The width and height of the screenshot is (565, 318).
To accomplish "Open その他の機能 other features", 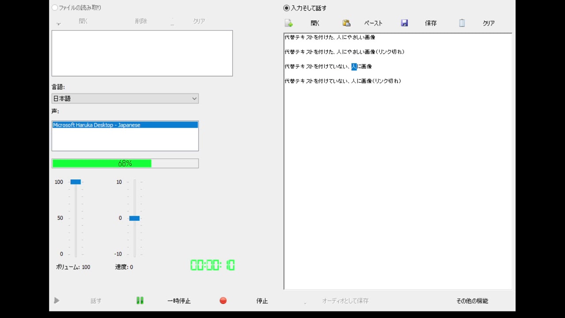I will pyautogui.click(x=472, y=301).
